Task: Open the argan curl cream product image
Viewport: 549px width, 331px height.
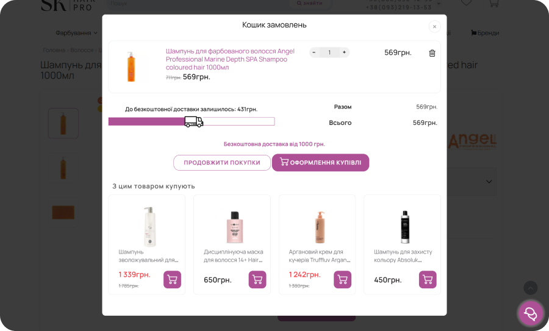Action: pyautogui.click(x=320, y=227)
